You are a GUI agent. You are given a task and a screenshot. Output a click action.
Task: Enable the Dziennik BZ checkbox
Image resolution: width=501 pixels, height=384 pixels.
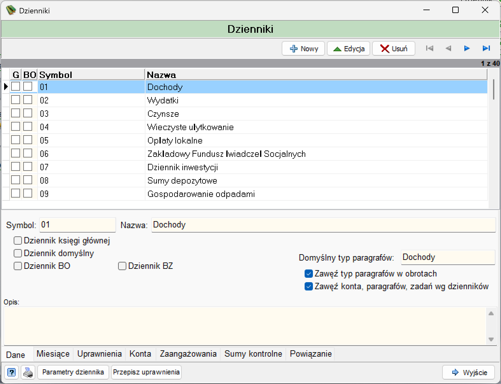(122, 266)
